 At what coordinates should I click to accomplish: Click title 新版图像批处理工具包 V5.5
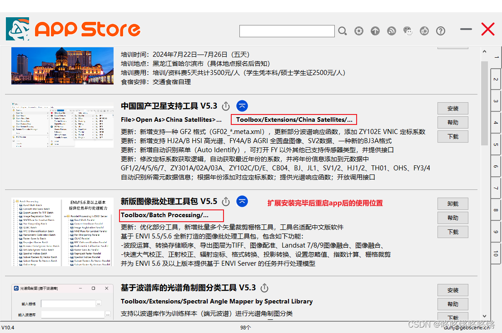(x=169, y=201)
